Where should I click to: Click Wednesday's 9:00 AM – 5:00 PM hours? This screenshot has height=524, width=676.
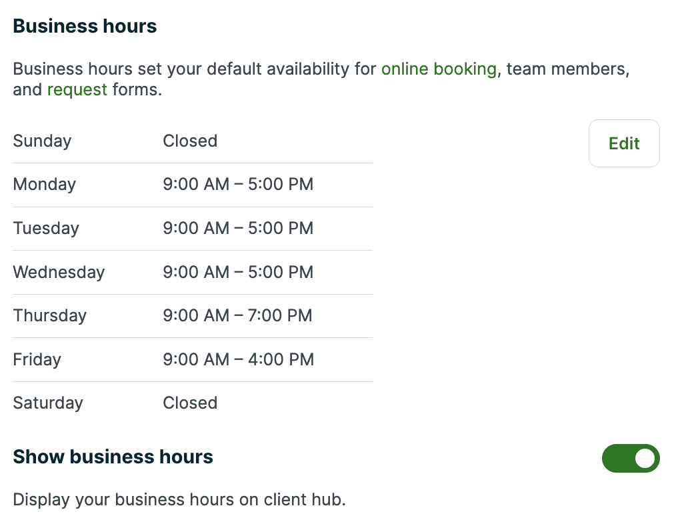pos(238,272)
